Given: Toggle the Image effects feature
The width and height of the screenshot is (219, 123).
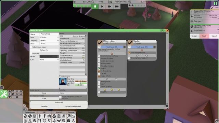Looking at the screenshot, I should click(99, 76).
